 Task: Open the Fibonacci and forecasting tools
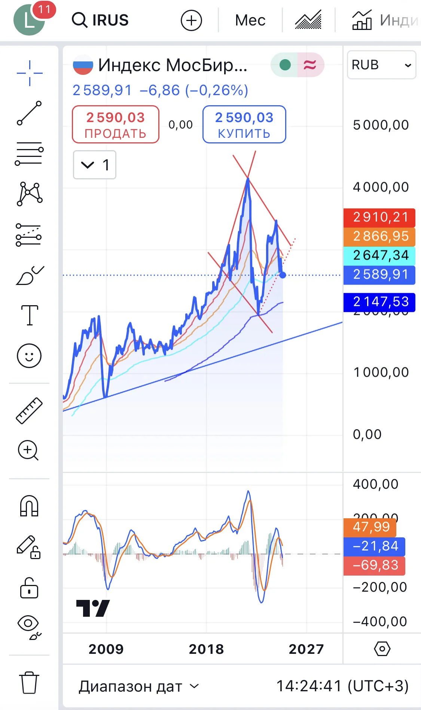[x=29, y=235]
